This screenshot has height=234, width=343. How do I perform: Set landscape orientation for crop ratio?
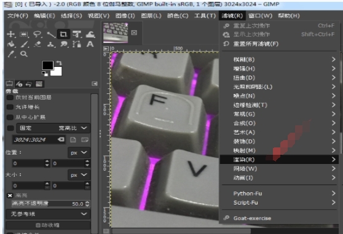[x=85, y=139]
